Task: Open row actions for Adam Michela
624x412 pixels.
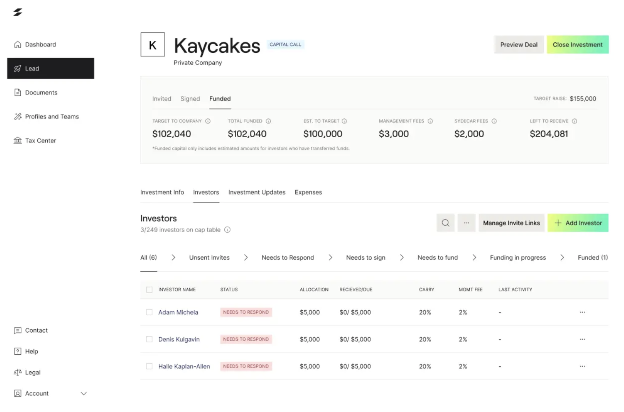Action: point(582,312)
